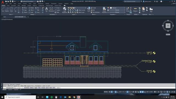Select the Polyline tool

(7, 9)
